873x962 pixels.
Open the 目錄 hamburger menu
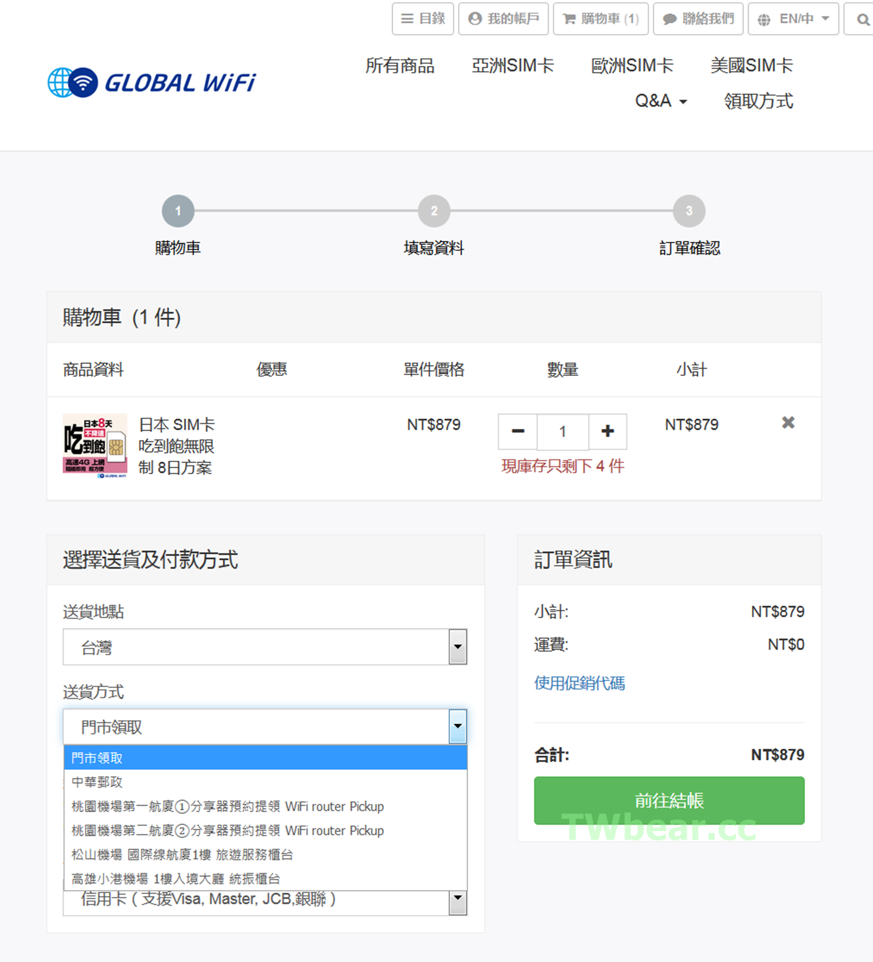click(x=423, y=19)
